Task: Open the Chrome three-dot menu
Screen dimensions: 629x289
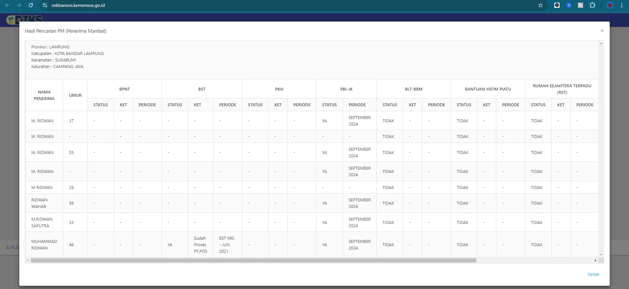Action: coord(622,5)
